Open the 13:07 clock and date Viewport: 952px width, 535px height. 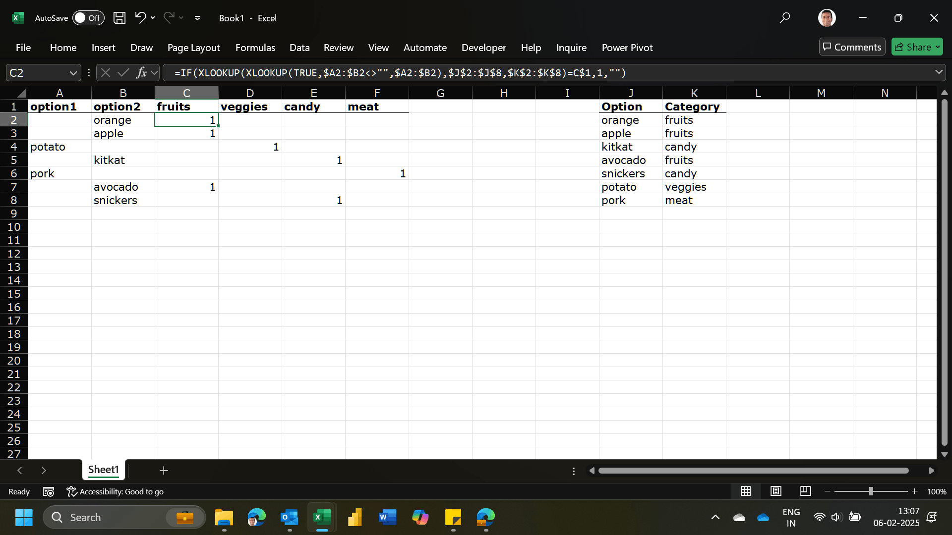click(x=896, y=517)
